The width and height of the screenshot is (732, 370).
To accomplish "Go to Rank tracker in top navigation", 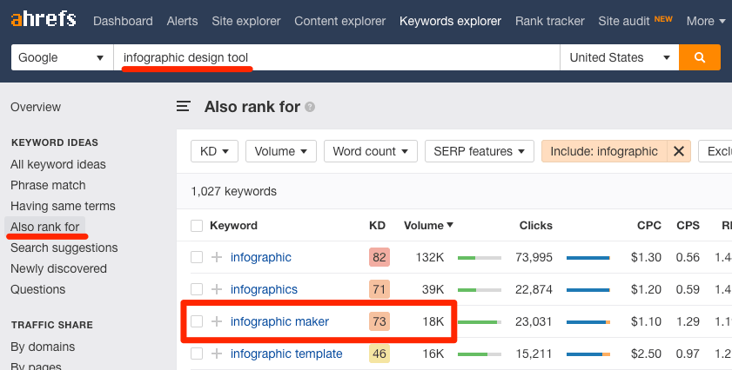I will [x=550, y=21].
